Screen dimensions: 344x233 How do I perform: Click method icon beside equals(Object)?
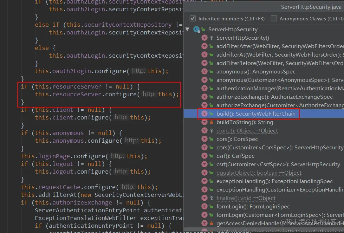tap(205, 173)
